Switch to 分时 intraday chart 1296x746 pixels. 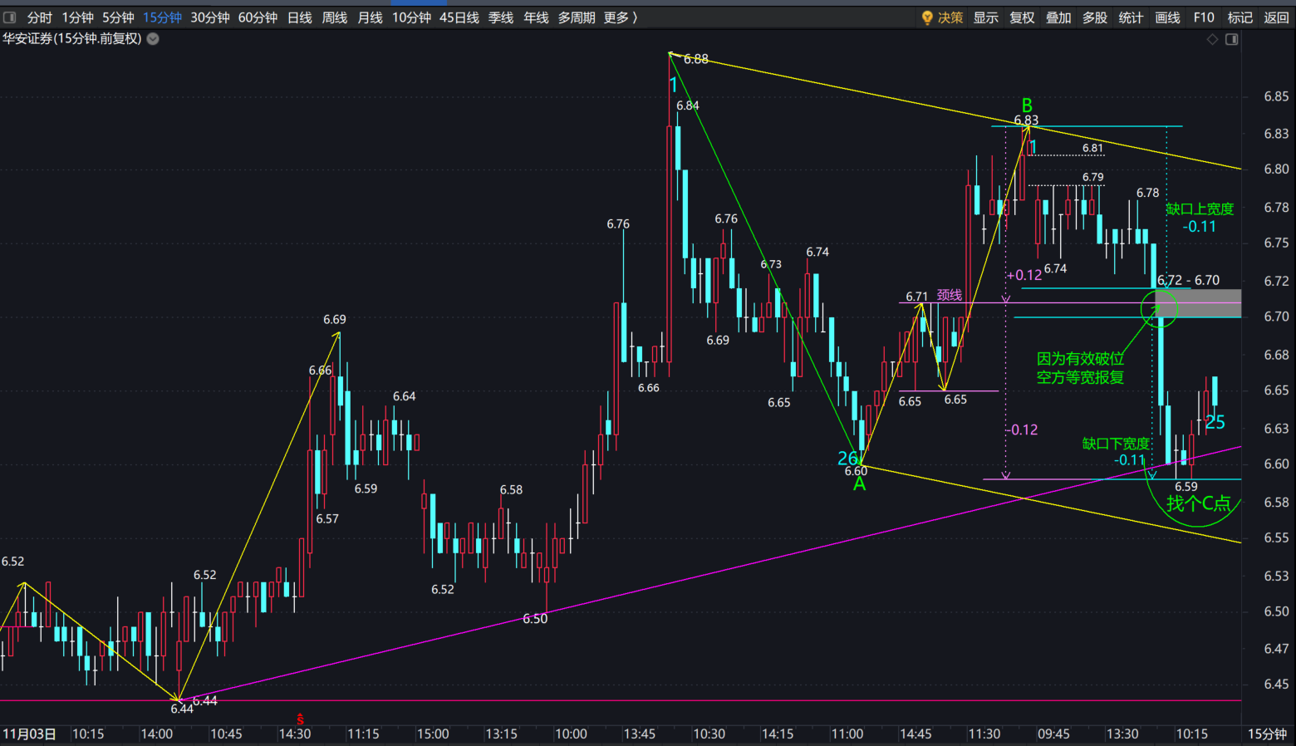[x=39, y=17]
